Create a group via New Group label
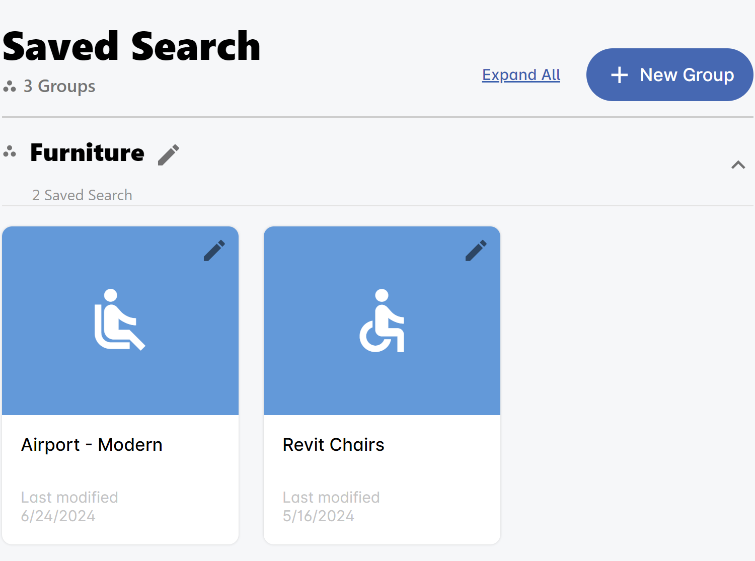Screen dimensions: 755x561 coord(687,75)
